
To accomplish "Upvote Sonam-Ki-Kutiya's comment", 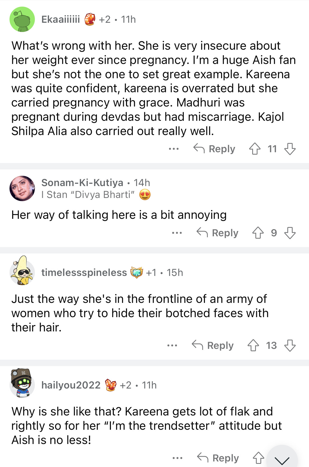I will (x=258, y=233).
